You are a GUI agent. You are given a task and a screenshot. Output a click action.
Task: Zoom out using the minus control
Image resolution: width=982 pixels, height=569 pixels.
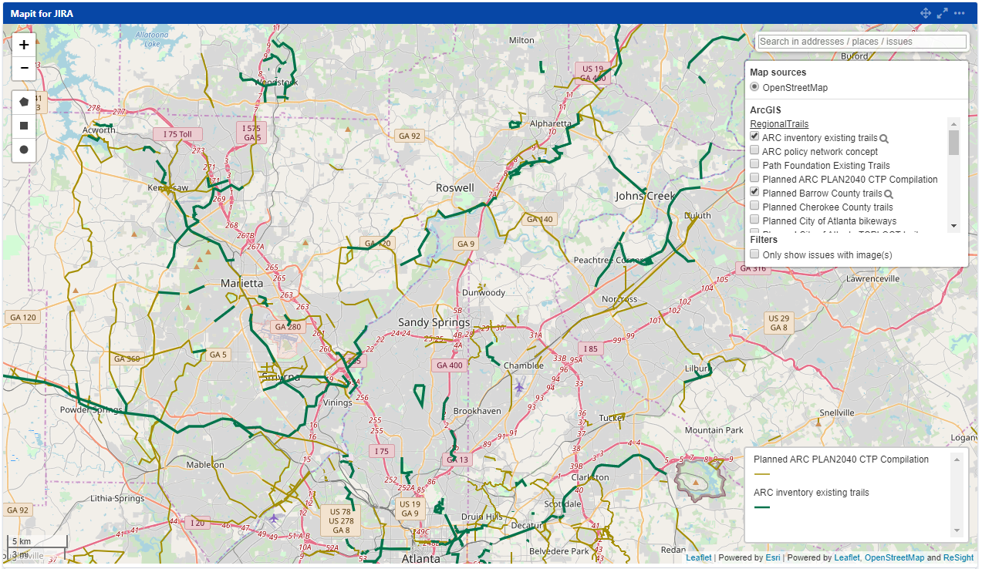click(x=23, y=69)
